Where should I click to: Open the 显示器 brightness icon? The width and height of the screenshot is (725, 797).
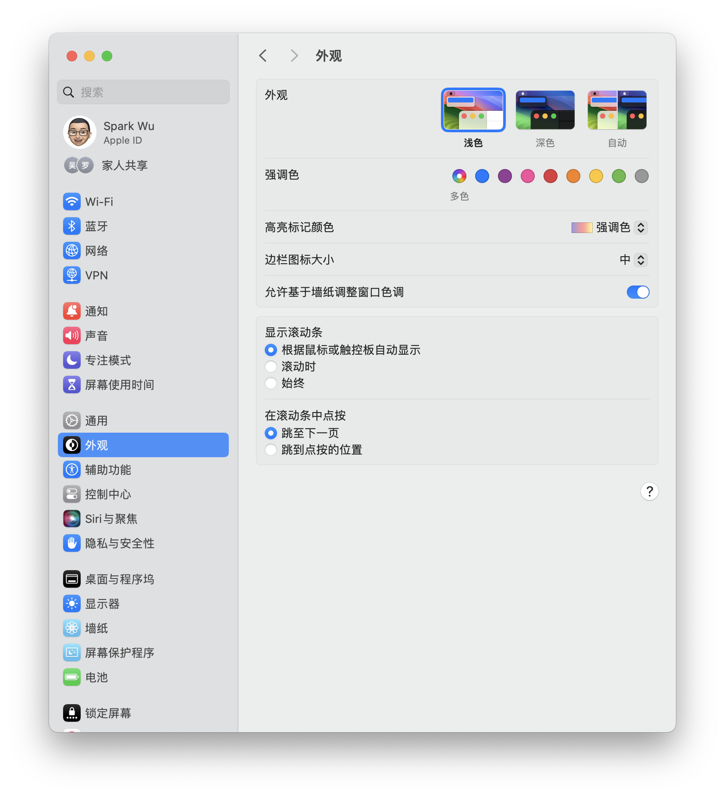[x=72, y=603]
